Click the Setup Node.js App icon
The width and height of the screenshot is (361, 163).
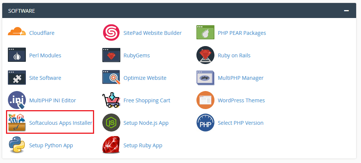(111, 123)
